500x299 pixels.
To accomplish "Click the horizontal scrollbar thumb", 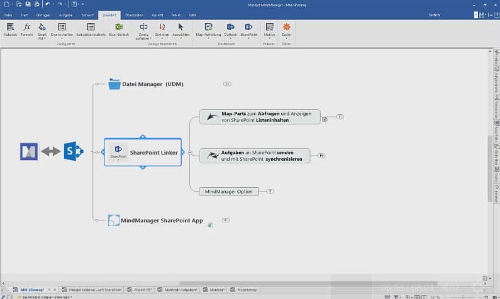I will click(x=308, y=283).
